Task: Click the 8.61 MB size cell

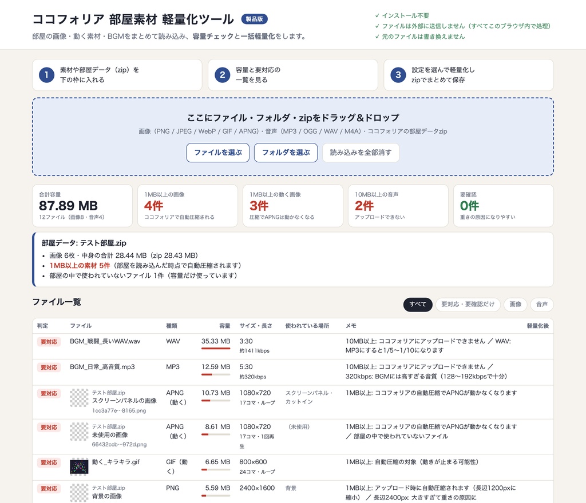Action: point(217,427)
